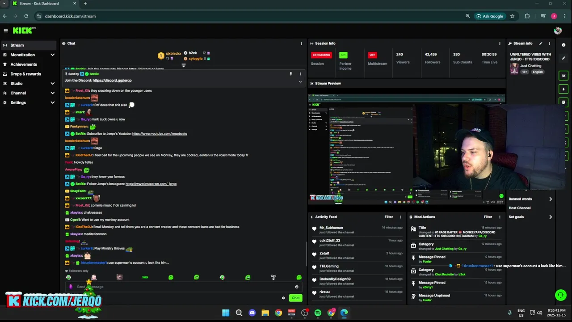Open Windows Start menu on taskbar
Screen dimensions: 572x322
coord(226,313)
